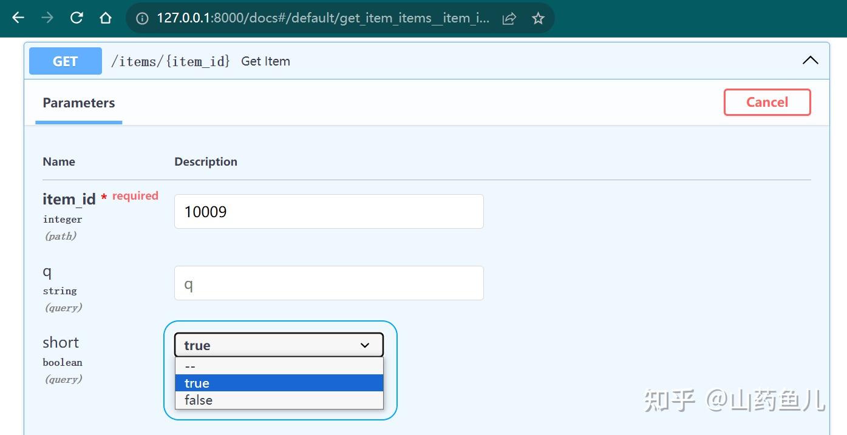
Task: Click the item_id input field containing 10009
Action: pos(329,211)
